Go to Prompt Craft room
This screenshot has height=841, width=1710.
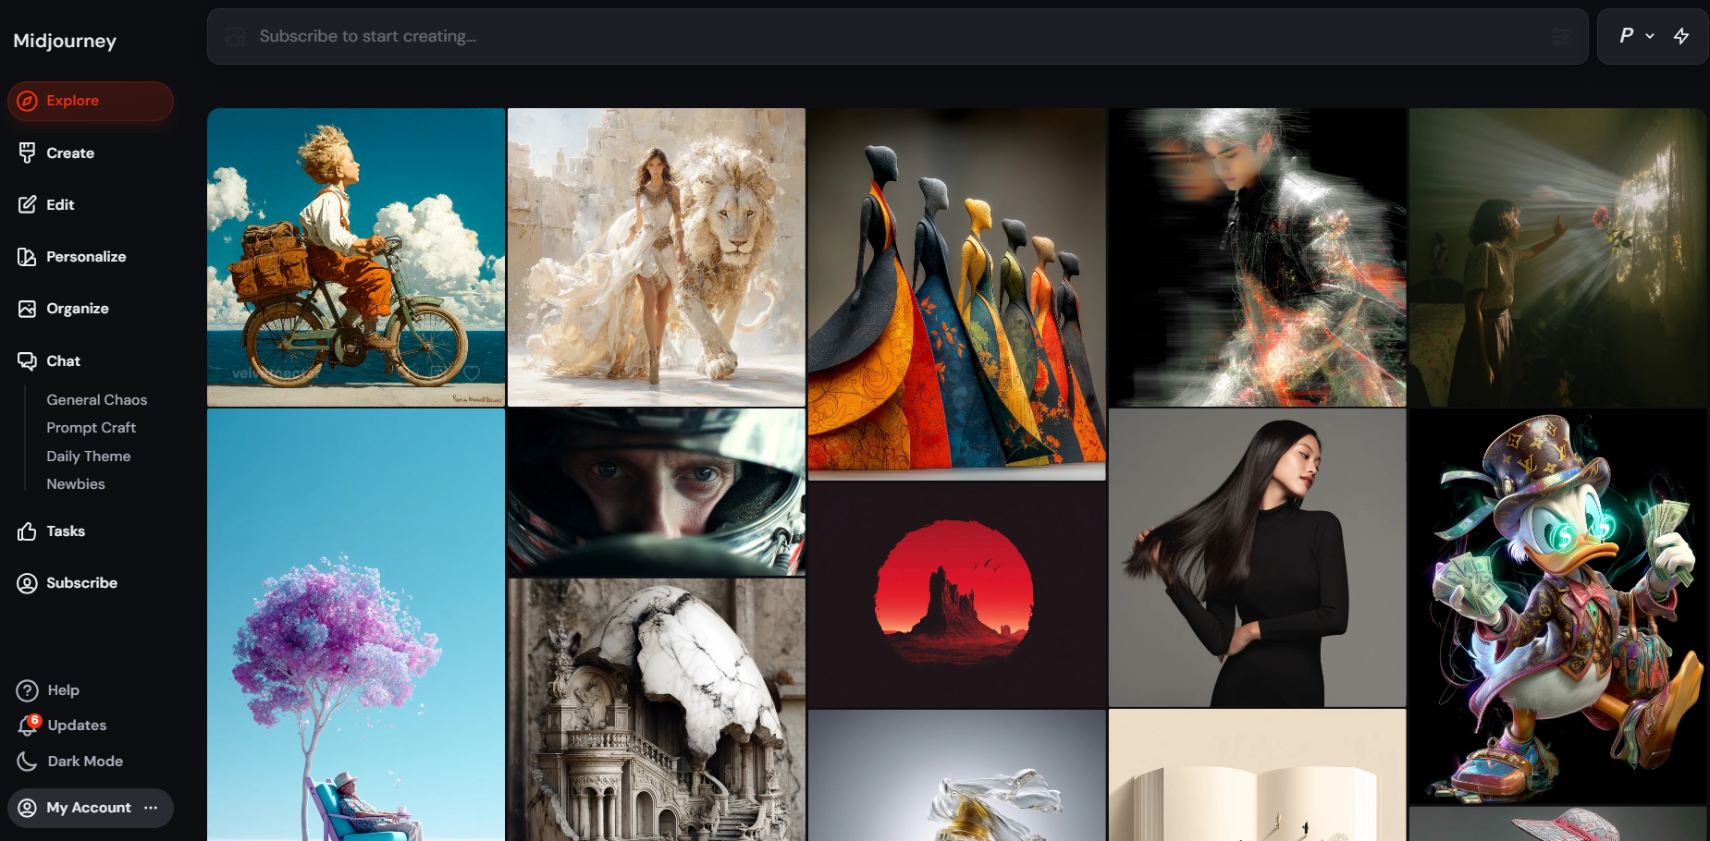pos(92,428)
